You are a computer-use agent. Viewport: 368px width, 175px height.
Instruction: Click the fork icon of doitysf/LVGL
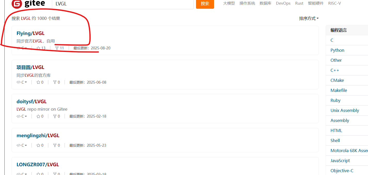[x=55, y=116]
